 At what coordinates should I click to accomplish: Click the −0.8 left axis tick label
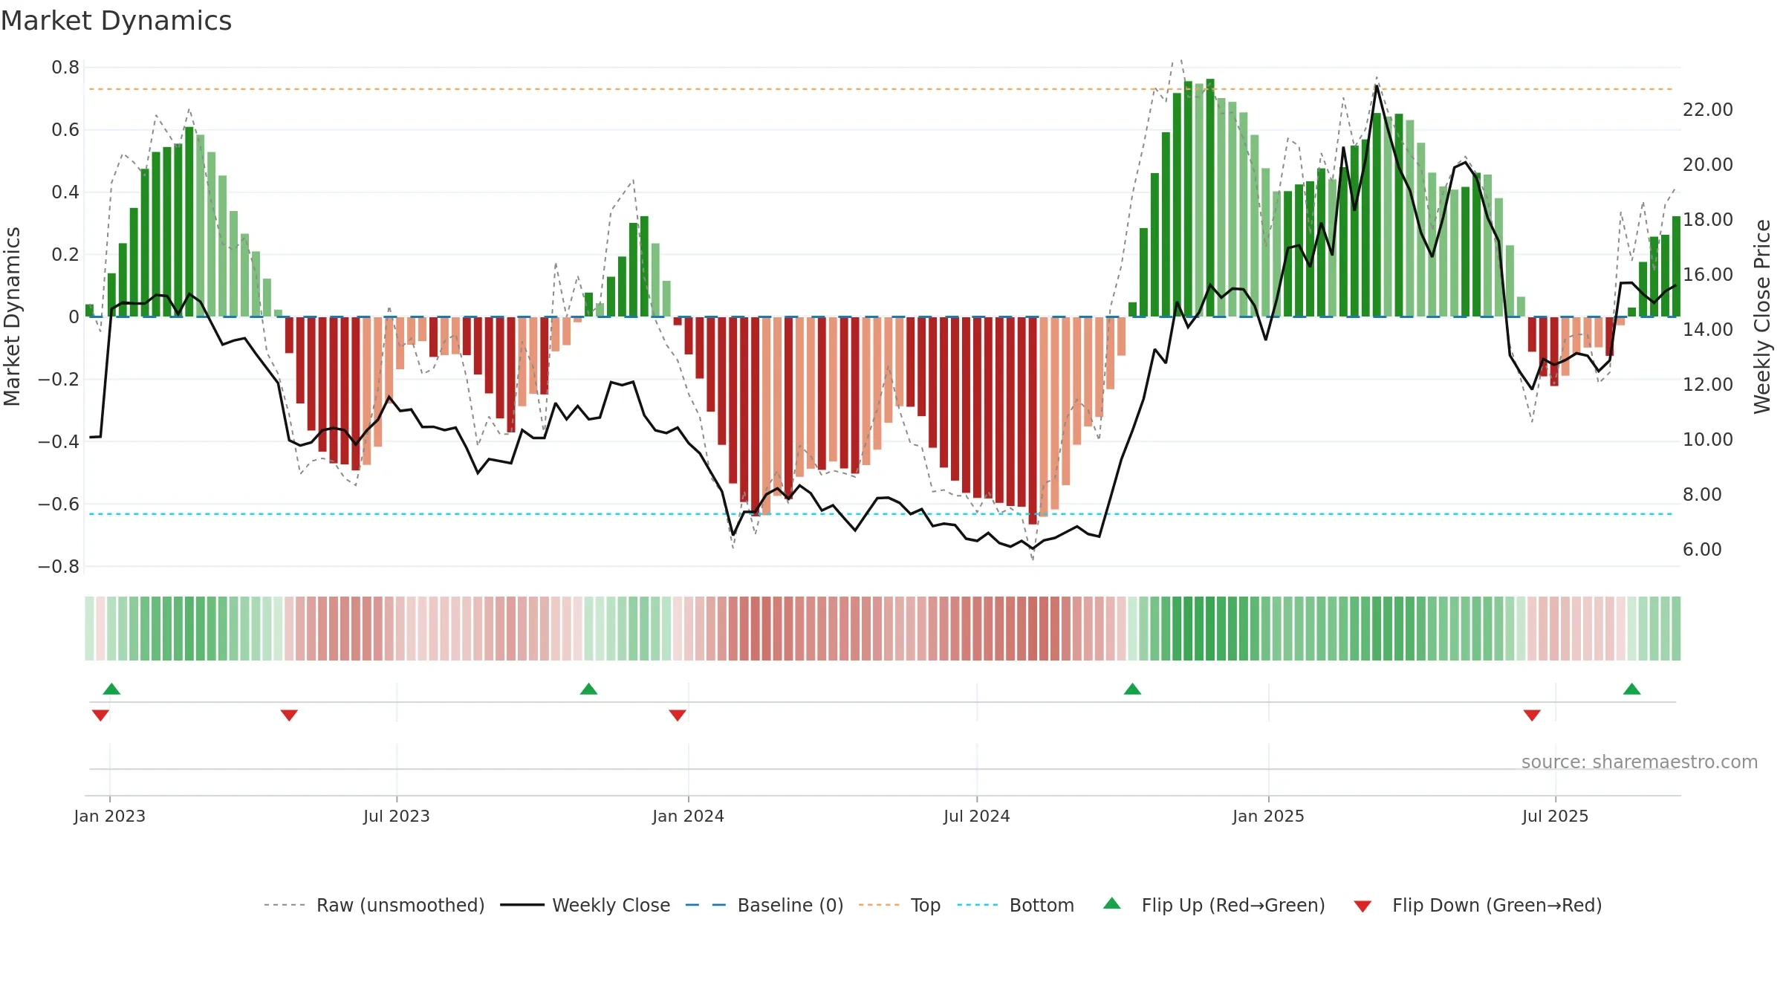(x=59, y=567)
